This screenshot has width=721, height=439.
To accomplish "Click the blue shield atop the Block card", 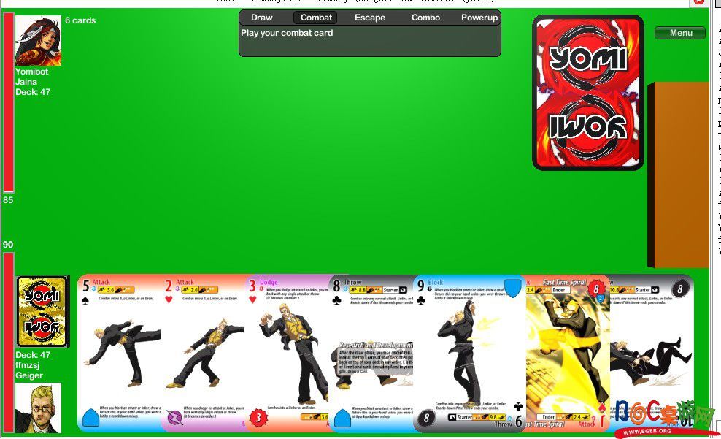I will tap(512, 287).
